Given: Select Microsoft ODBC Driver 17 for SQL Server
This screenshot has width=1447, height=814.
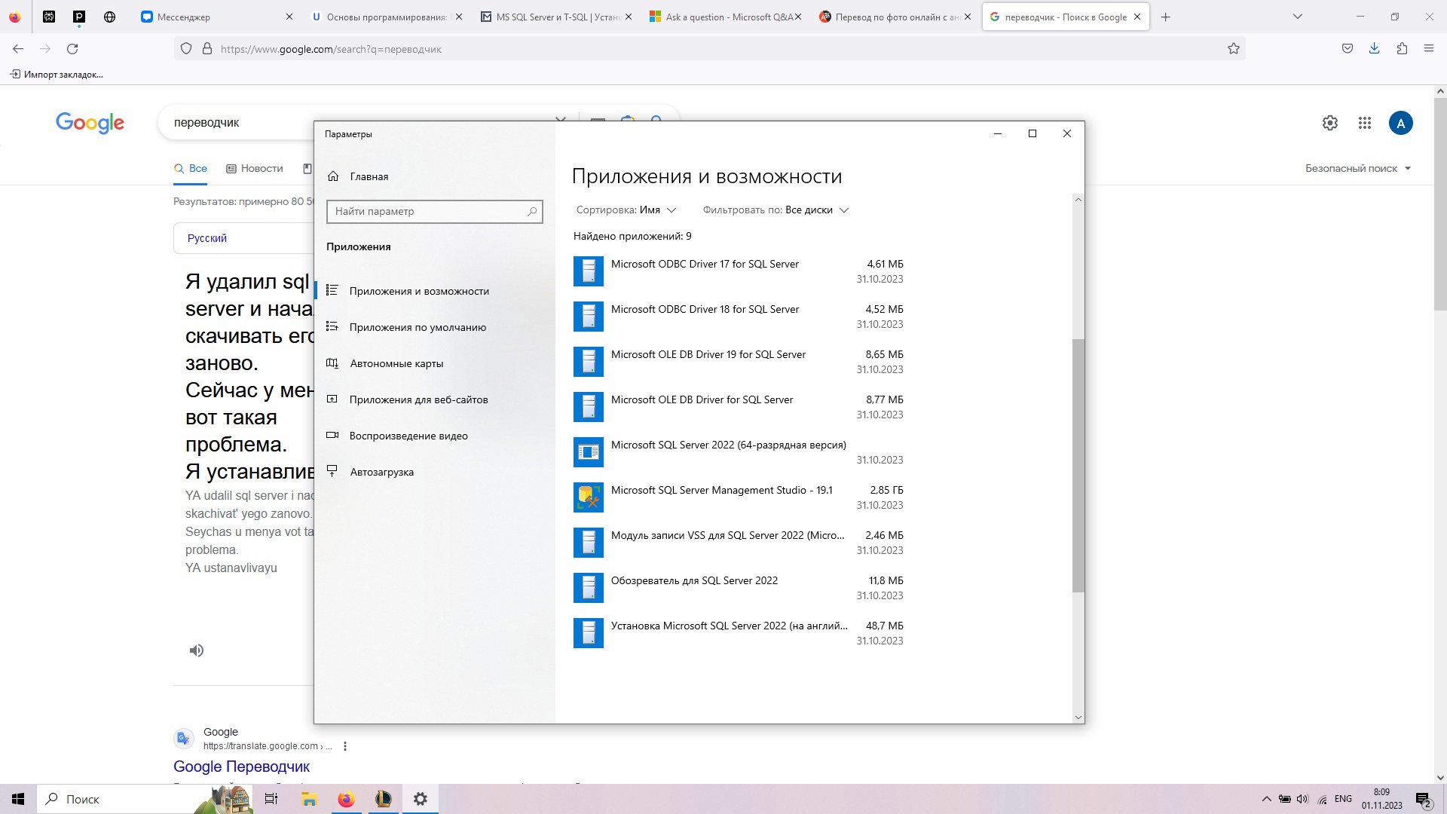Looking at the screenshot, I should click(705, 265).
